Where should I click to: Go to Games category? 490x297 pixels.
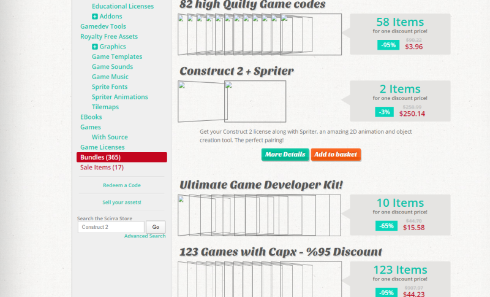[x=91, y=127]
